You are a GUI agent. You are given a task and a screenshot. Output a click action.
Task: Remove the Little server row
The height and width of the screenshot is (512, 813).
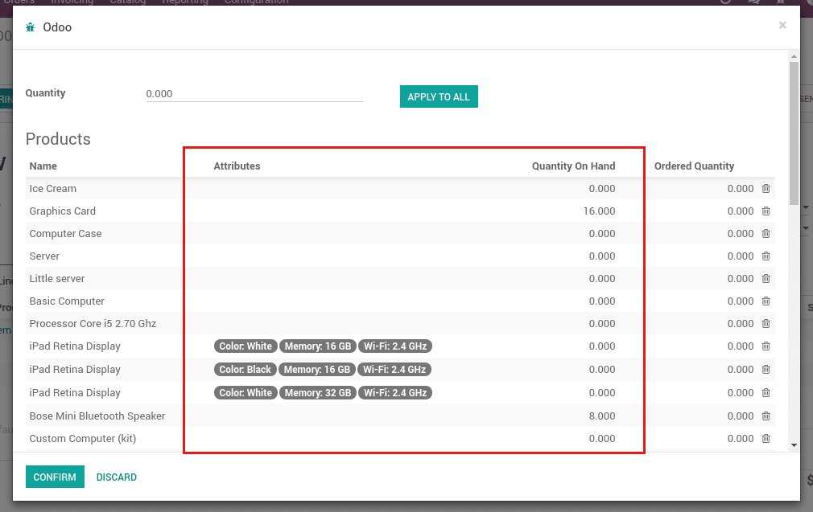click(x=766, y=279)
